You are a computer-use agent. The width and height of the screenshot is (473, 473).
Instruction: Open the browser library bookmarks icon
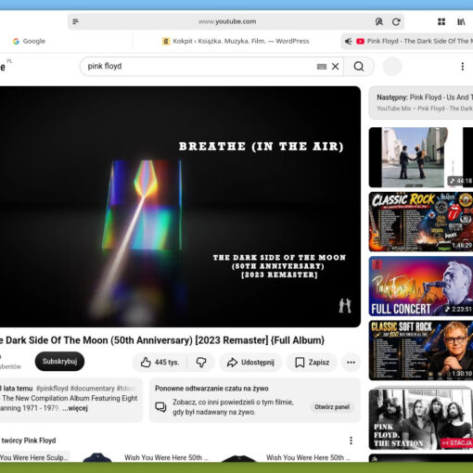point(461,21)
